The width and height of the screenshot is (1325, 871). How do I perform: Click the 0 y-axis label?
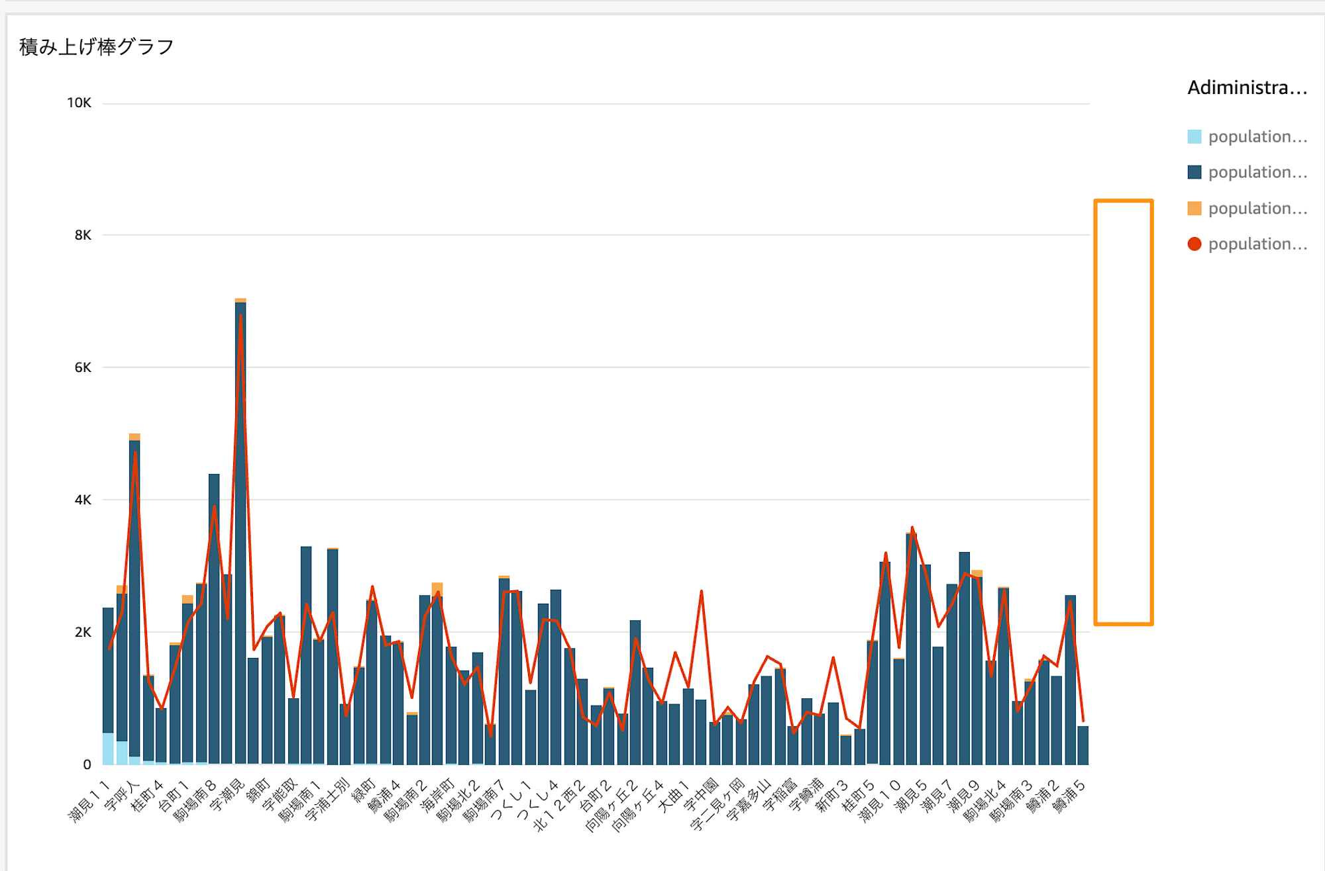pos(87,764)
